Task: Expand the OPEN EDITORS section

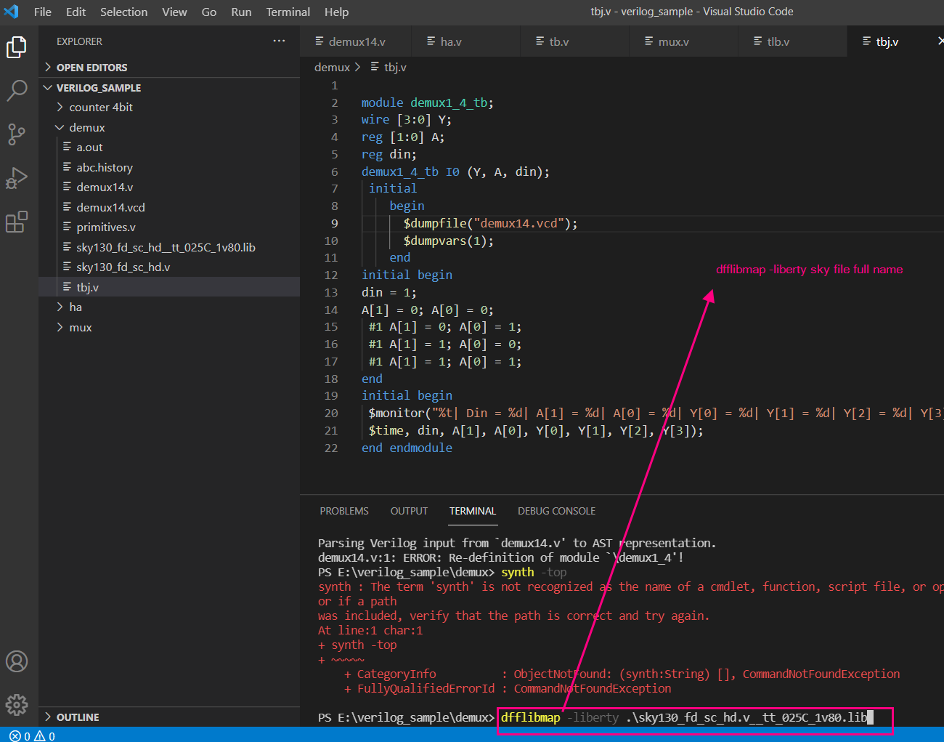Action: click(91, 67)
